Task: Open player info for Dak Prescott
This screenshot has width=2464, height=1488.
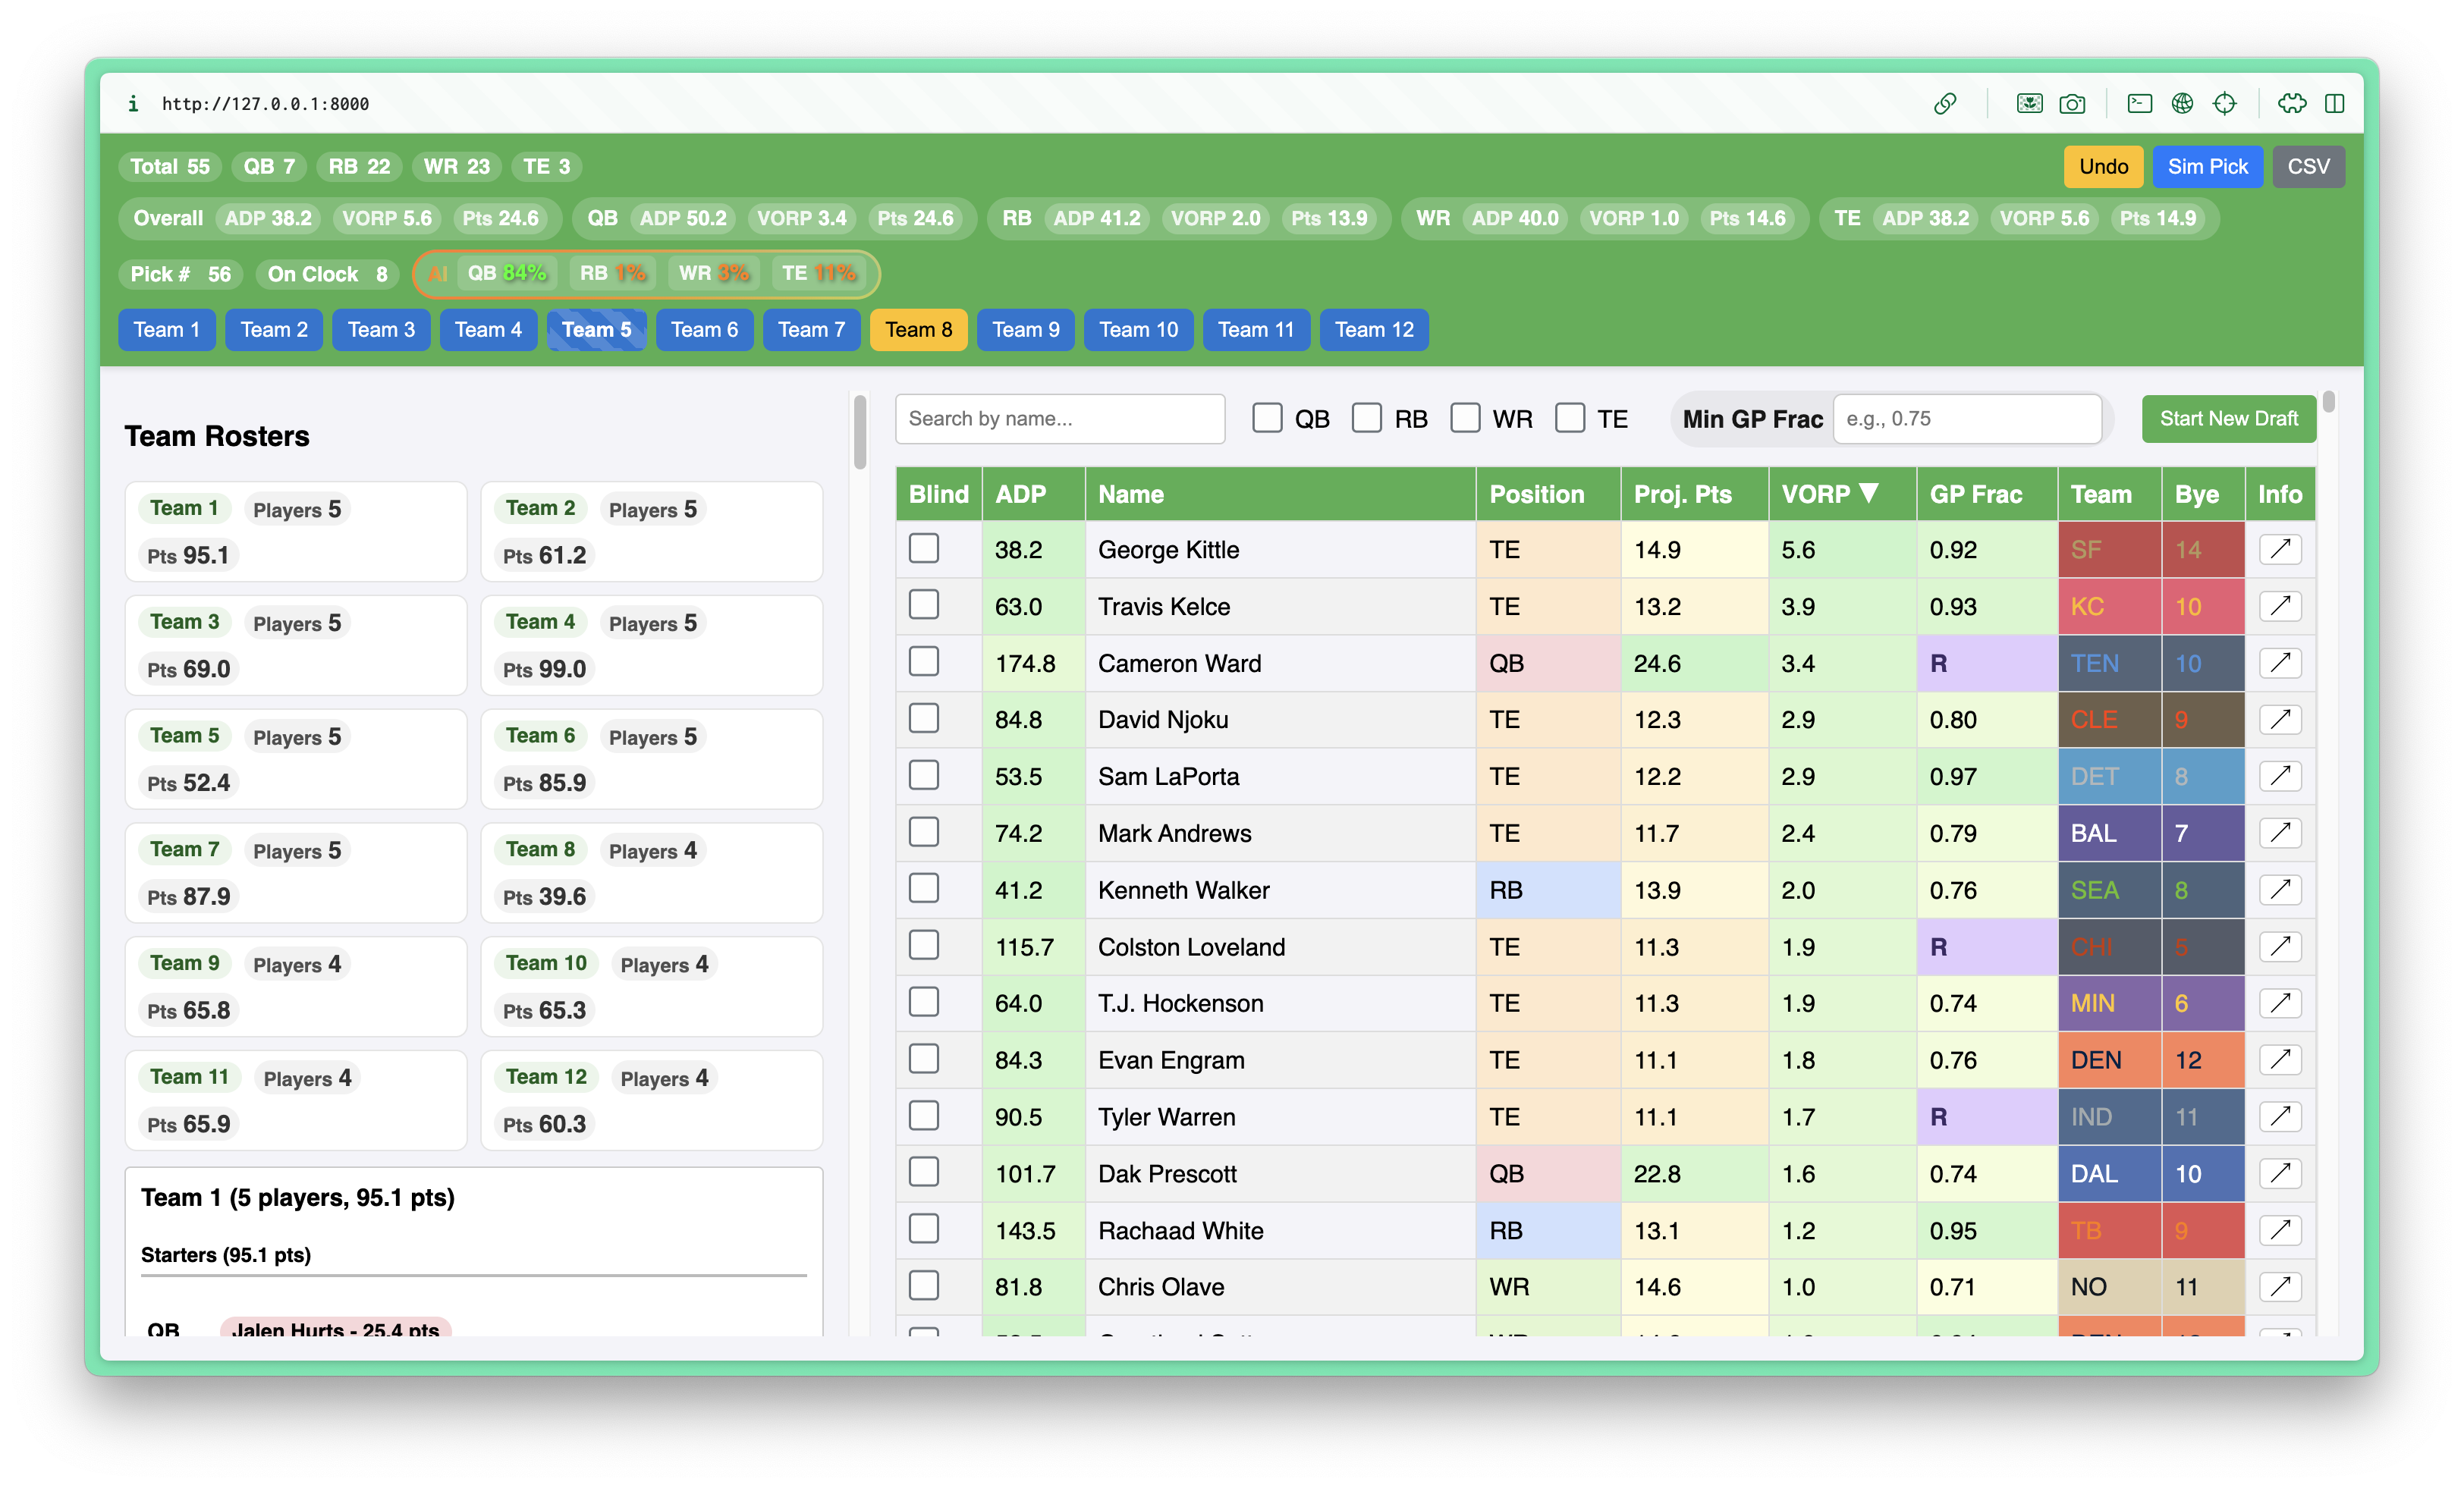Action: [x=2281, y=1174]
